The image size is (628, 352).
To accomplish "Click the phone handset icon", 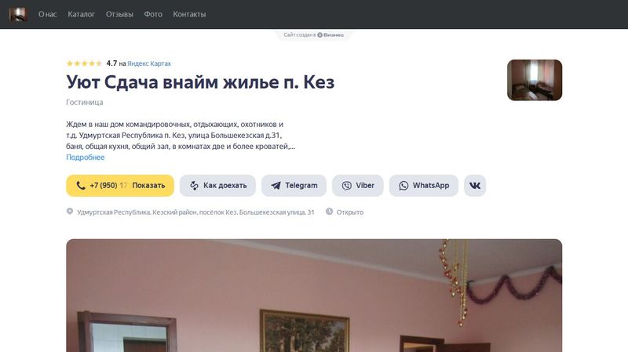I will pos(81,185).
